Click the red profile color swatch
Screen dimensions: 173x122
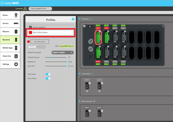29,42
